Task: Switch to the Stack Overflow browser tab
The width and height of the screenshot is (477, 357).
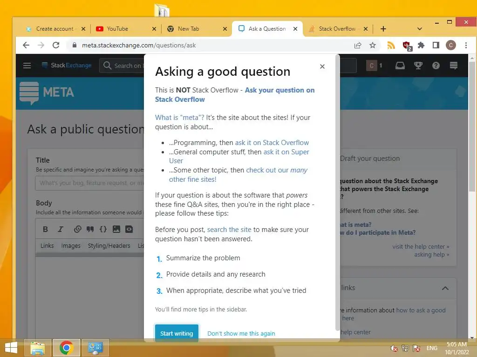Action: pyautogui.click(x=337, y=29)
